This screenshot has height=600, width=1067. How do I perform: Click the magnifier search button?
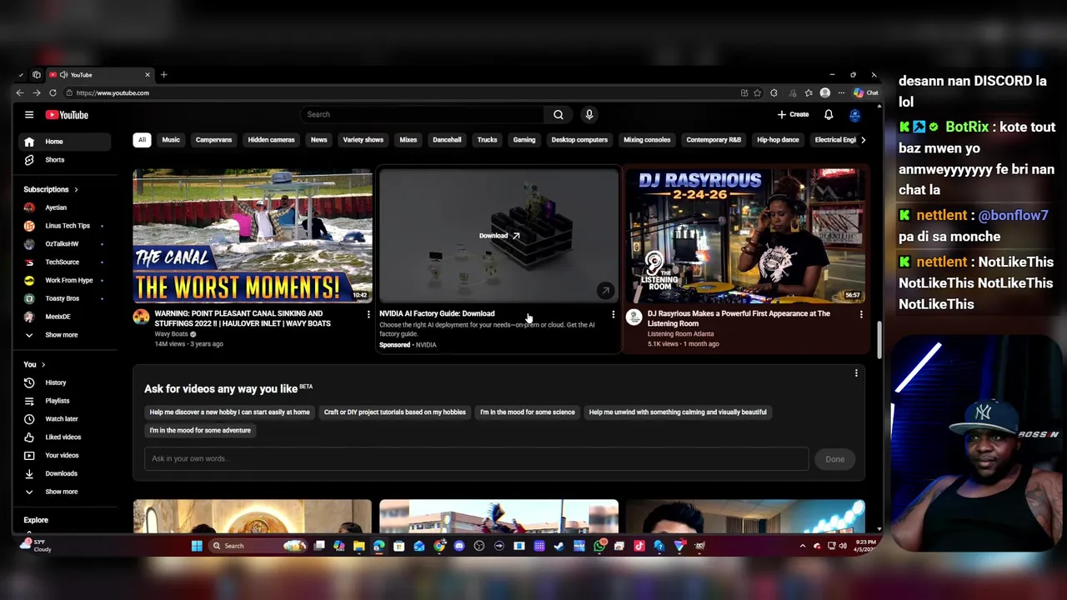[x=559, y=115]
